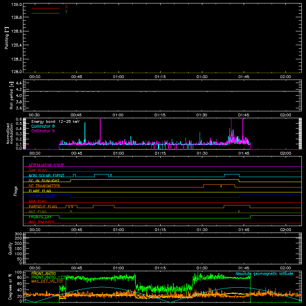This screenshot has width=306, height=306.
Task: Click the 'Energy band: 12-25 keV' annotation
Action: 55,122
